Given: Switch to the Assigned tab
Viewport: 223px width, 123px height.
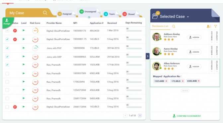Looking at the screenshot, I should point(65,14).
